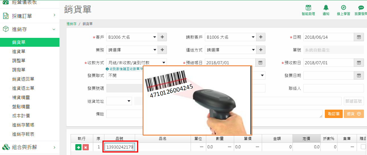
Task: Open 通知 bell notifications
Action: [326, 8]
